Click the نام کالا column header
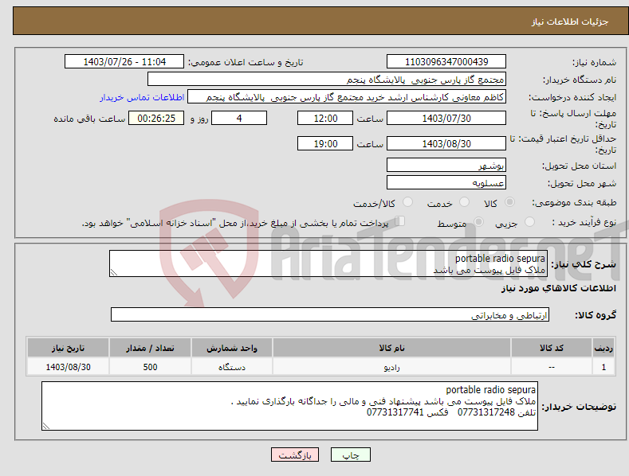The image size is (629, 476). pyautogui.click(x=391, y=348)
